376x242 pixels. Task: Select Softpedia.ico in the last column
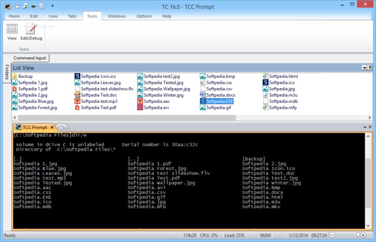click(279, 82)
